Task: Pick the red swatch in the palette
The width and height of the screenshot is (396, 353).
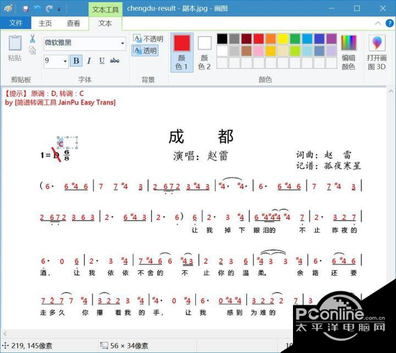Action: coord(259,39)
